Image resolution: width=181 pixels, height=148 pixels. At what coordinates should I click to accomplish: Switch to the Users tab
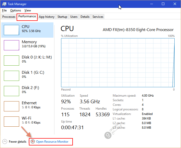[74, 17]
